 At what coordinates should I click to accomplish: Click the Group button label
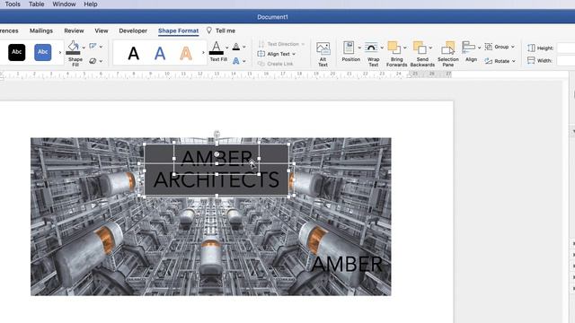[x=501, y=47]
